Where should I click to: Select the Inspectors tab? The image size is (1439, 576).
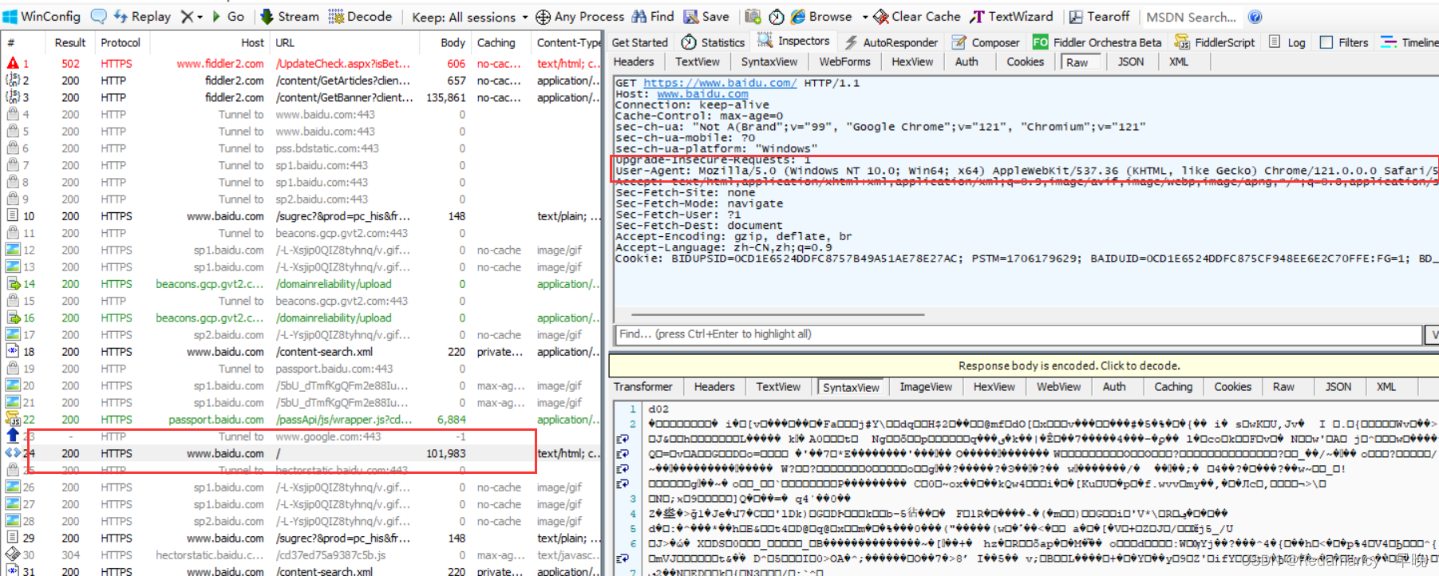[793, 41]
